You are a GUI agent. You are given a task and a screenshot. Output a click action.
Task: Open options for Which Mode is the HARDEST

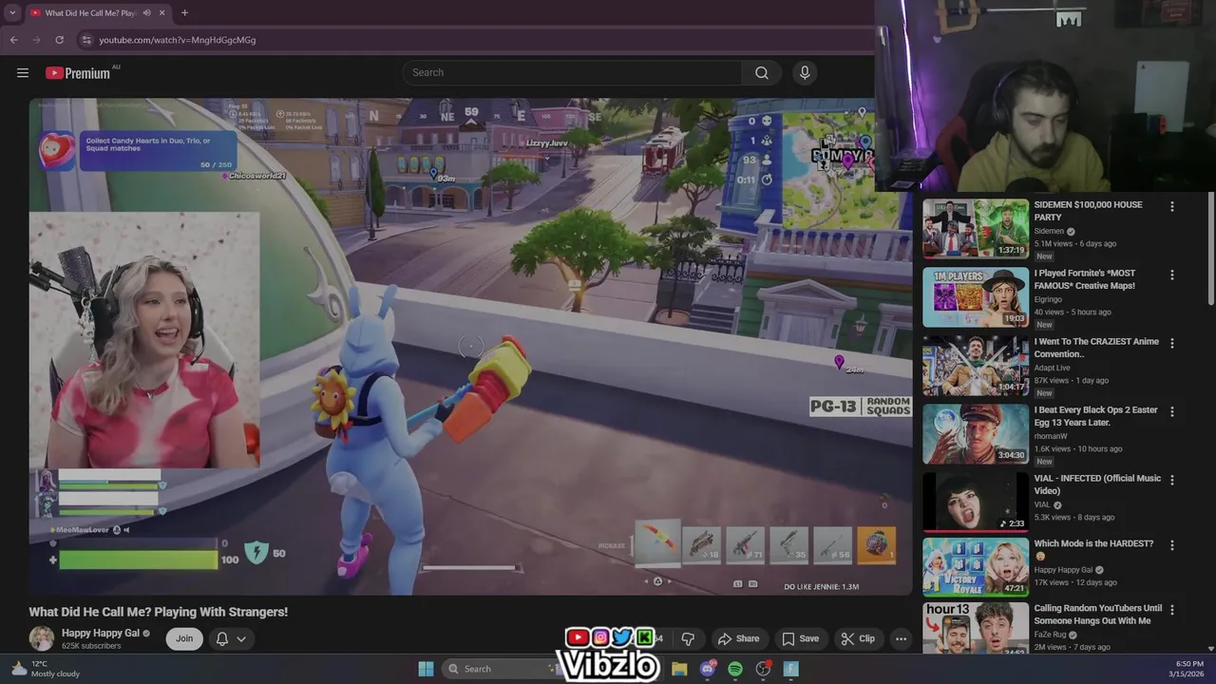[1171, 545]
